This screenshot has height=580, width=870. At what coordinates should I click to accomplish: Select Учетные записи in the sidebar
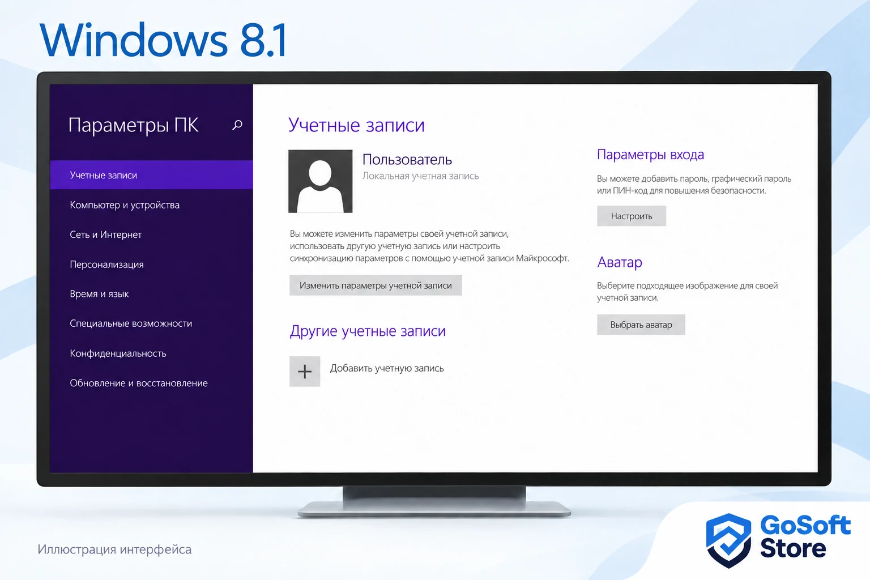[151, 175]
